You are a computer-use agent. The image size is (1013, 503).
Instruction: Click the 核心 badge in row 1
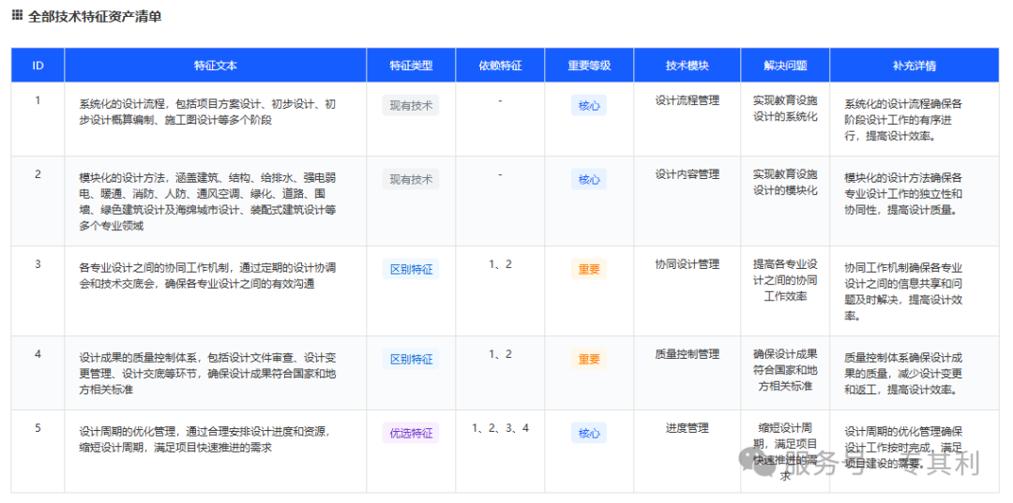(x=588, y=105)
